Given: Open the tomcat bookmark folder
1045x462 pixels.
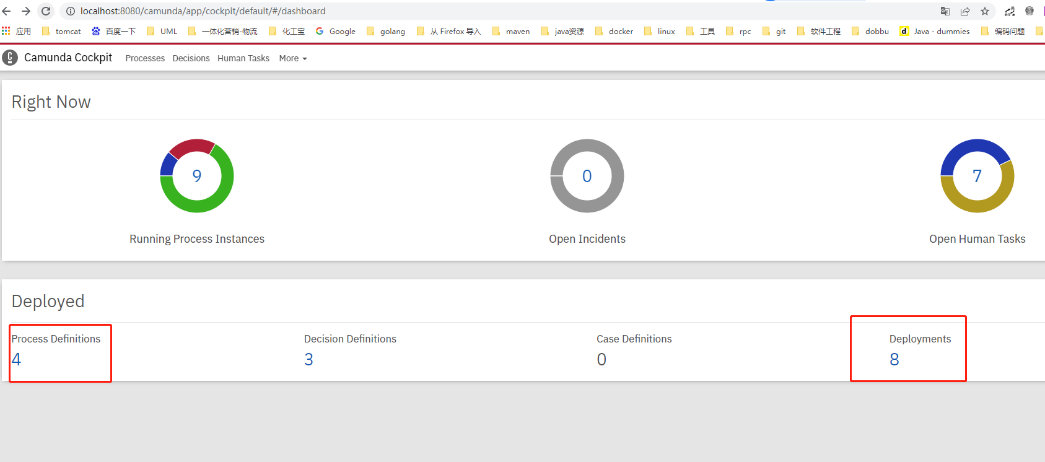Looking at the screenshot, I should tap(61, 31).
